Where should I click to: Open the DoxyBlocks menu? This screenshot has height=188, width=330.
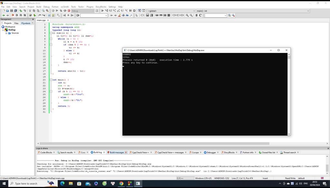point(101,7)
